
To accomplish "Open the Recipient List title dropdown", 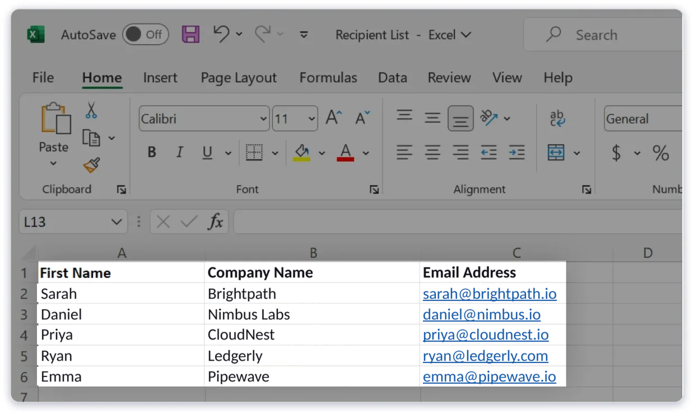I will click(x=465, y=35).
